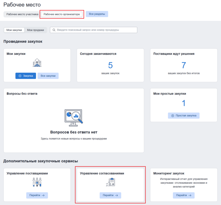Click the document icon under Управление согласованиями

pyautogui.click(x=110, y=182)
